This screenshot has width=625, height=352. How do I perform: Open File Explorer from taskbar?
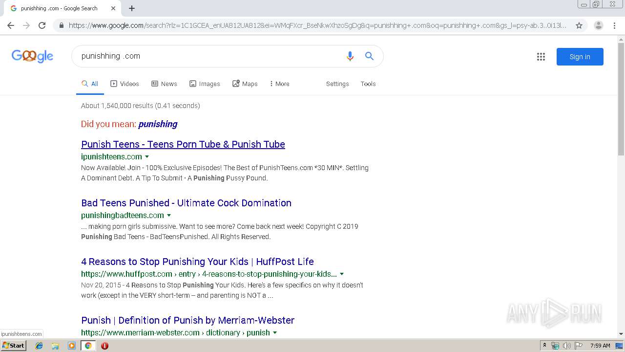click(55, 346)
